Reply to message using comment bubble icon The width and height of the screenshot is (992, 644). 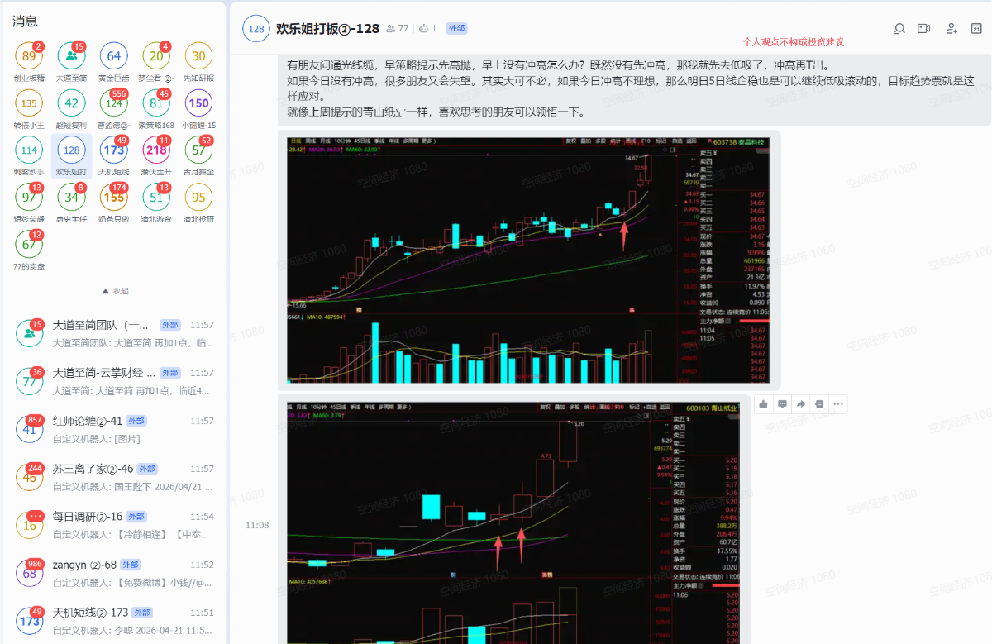(x=782, y=404)
